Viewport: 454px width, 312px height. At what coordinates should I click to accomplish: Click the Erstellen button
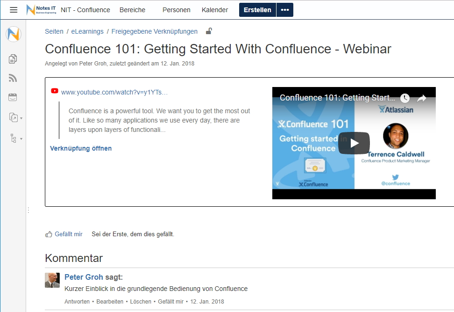(257, 10)
